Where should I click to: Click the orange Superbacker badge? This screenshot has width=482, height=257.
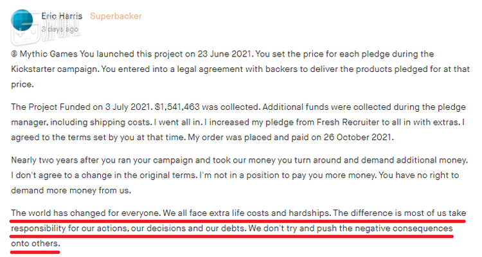click(116, 15)
